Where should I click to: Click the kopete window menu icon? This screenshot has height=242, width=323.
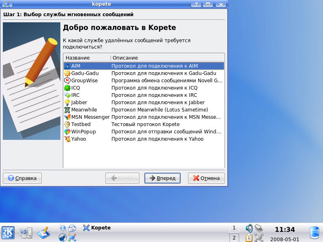(7, 4)
